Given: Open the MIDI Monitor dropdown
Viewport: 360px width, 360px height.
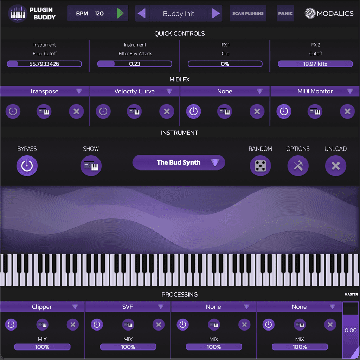Looking at the screenshot, I should pyautogui.click(x=315, y=91).
